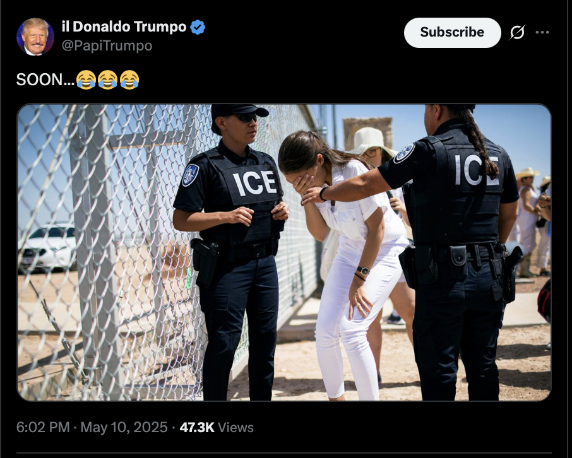Open the il Donaldo Trumpo profile avatar
This screenshot has width=572, height=458.
pos(35,37)
